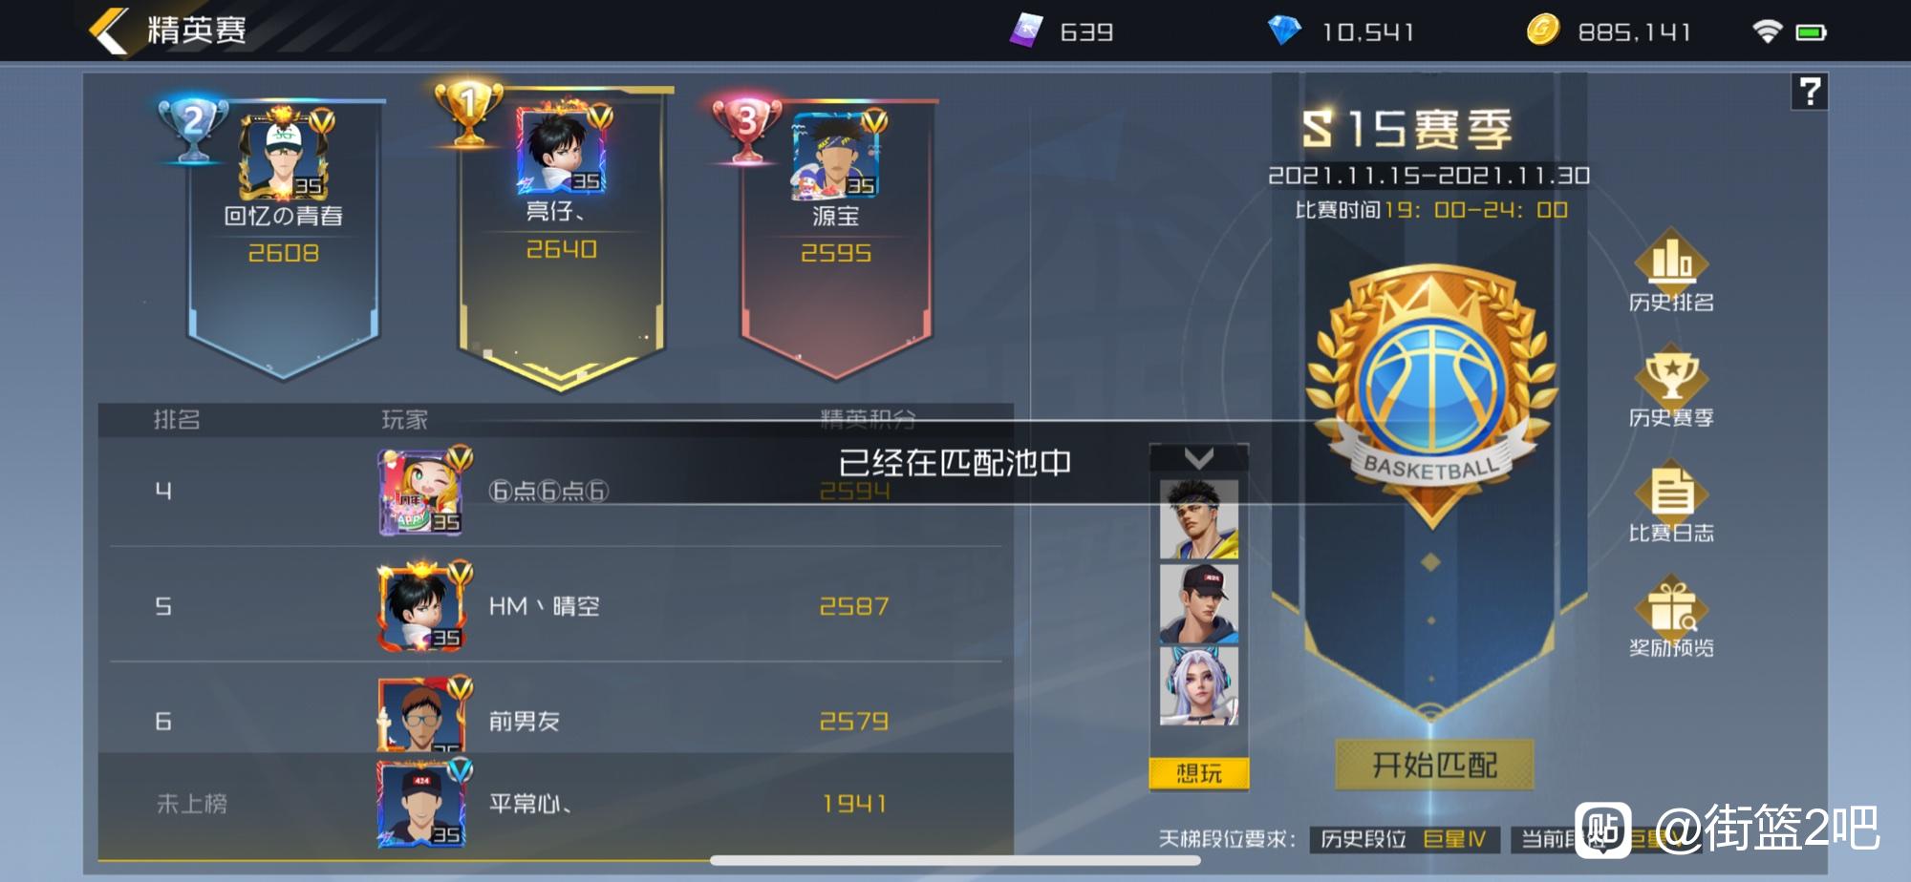
Task: Tap the purple ticket currency icon
Action: pos(1025,31)
